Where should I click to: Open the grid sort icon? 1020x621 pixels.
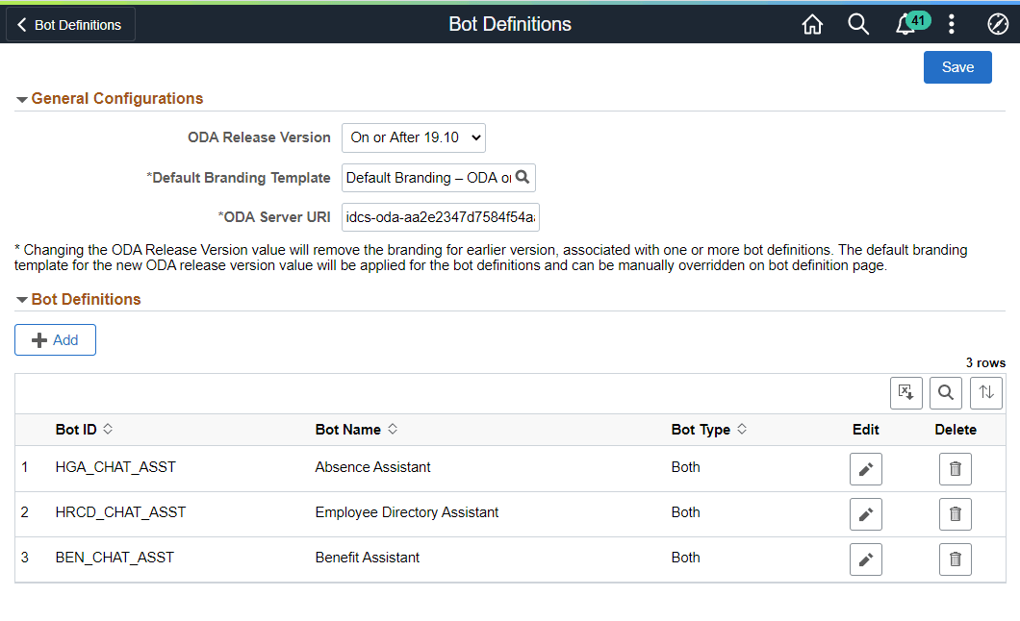tap(985, 392)
